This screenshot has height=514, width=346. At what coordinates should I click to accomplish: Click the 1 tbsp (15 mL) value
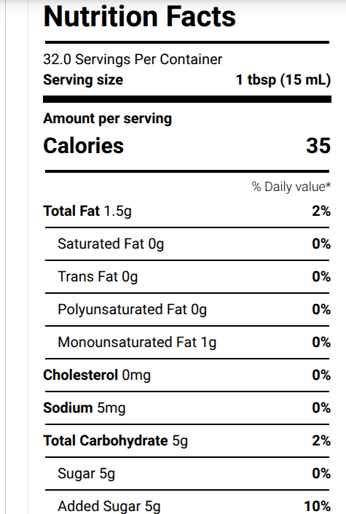[x=283, y=79]
